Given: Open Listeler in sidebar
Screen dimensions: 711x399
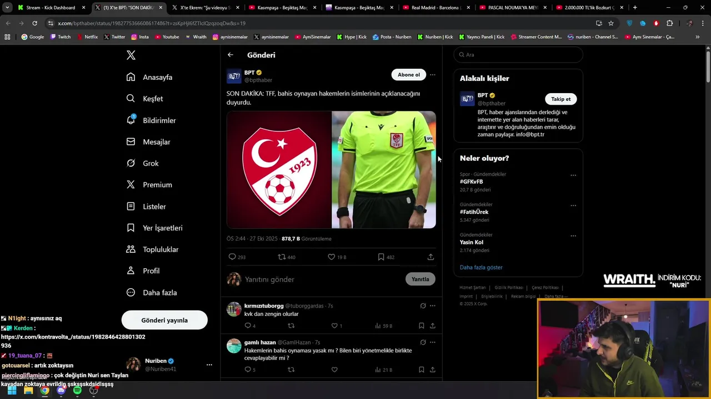Looking at the screenshot, I should click(x=146, y=206).
